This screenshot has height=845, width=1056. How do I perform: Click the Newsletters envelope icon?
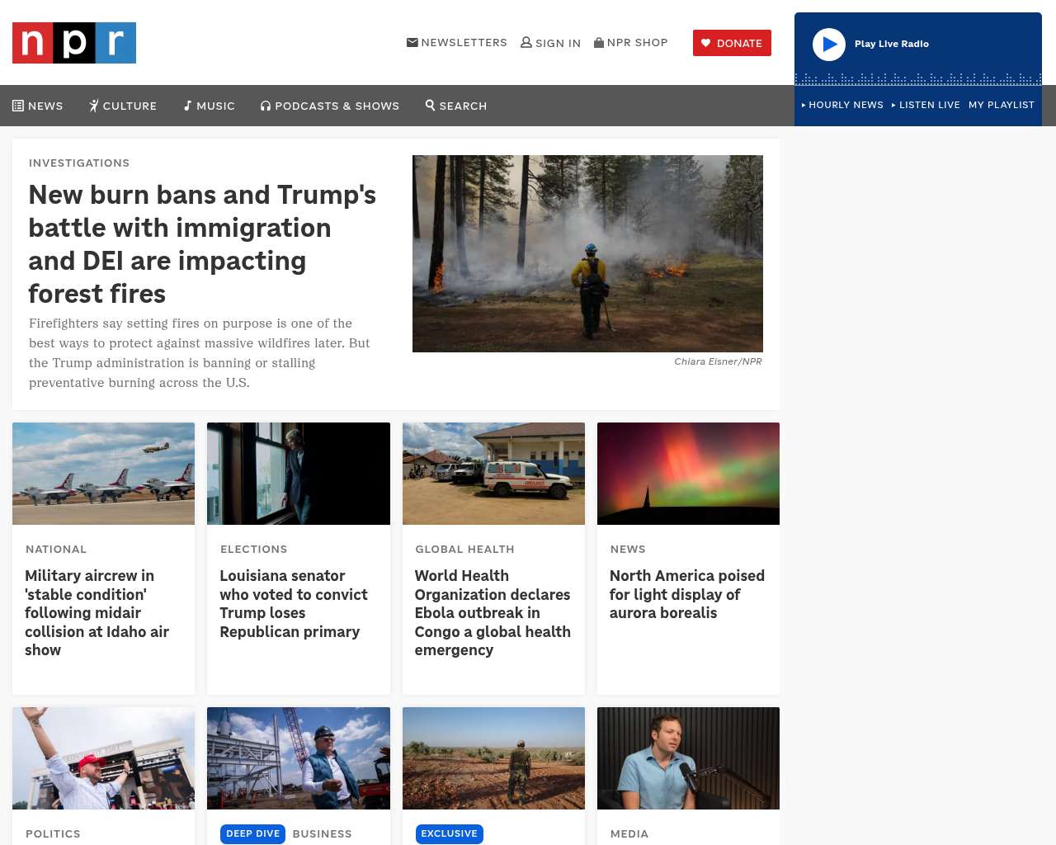[x=412, y=42]
